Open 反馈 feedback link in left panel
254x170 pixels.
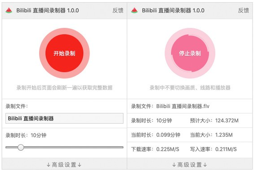click(x=118, y=10)
